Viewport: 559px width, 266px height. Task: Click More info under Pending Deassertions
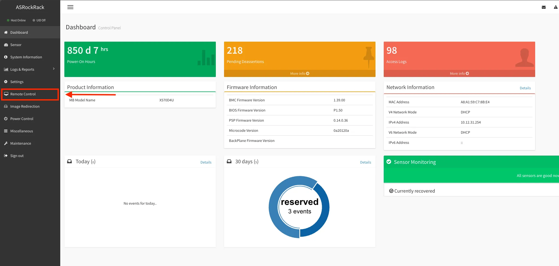click(300, 73)
